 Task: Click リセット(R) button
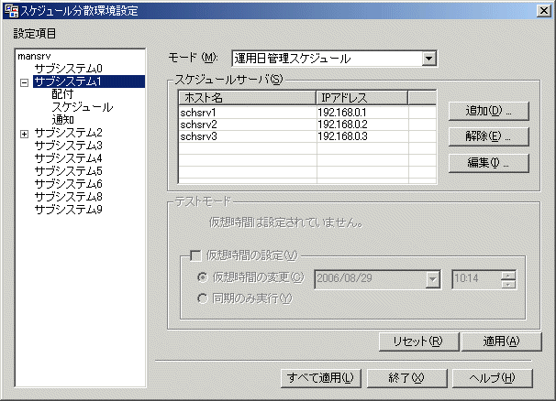[x=418, y=341]
